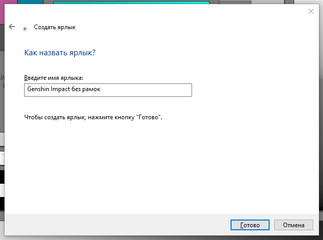Viewport: 323px width, 240px height.
Task: Click the back arrow in the wizard
Action: point(12,27)
